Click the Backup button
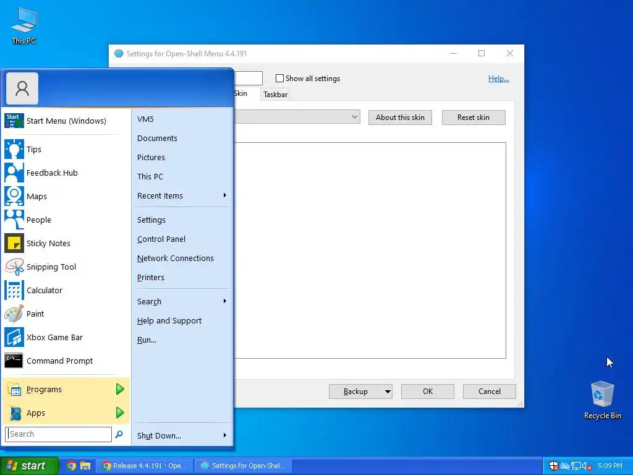Viewport: 633px width, 475px height. (x=355, y=392)
